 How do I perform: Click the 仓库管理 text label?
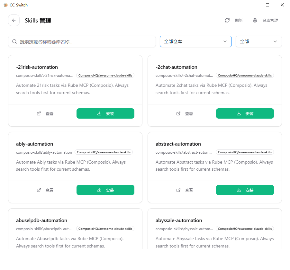pos(270,20)
